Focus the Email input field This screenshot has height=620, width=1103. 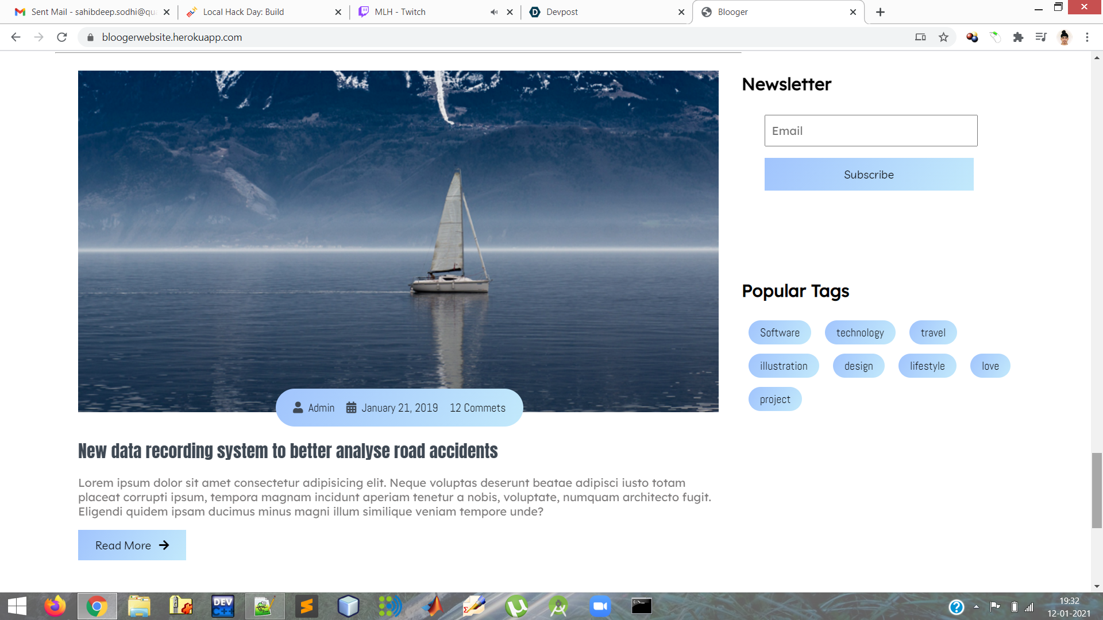click(x=870, y=131)
